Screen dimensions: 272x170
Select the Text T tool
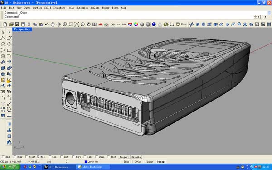3,103
